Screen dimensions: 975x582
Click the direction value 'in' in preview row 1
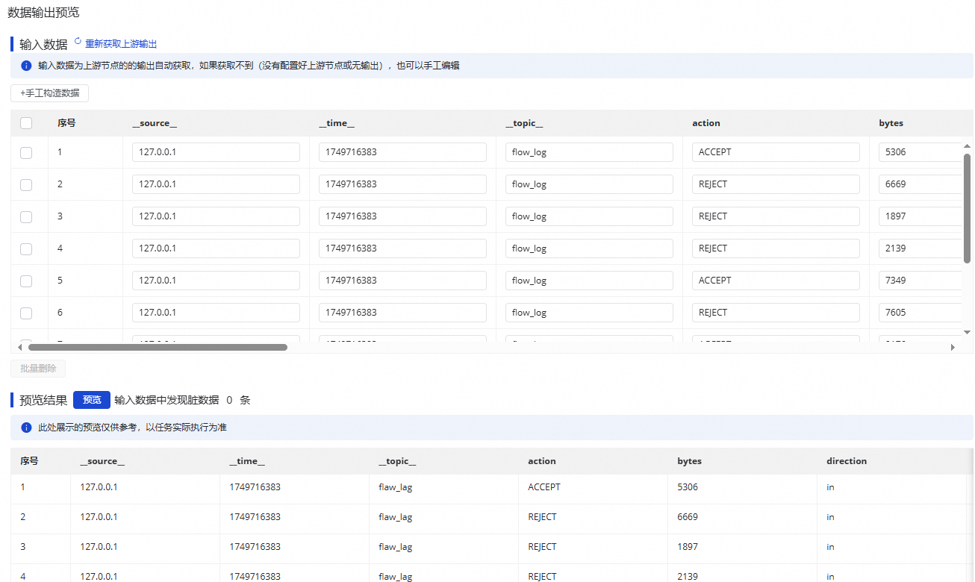(830, 487)
